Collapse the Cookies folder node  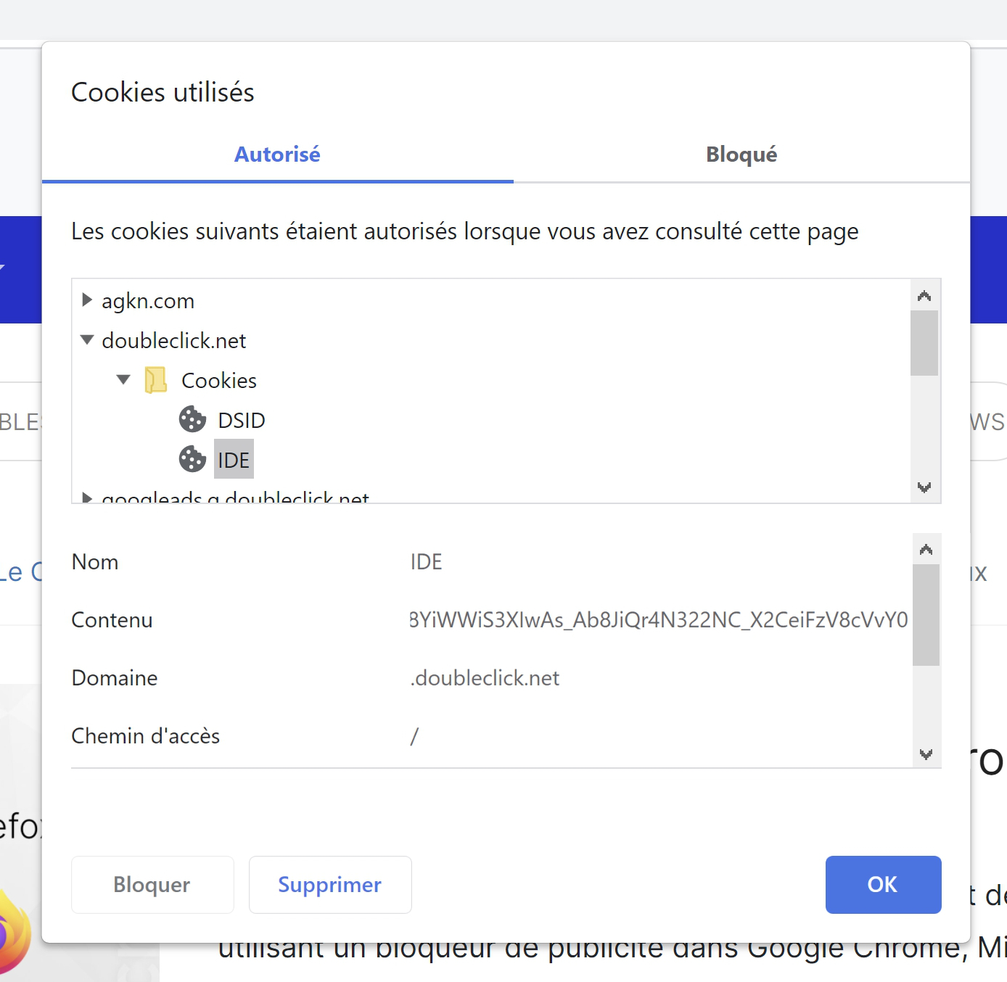[x=123, y=379]
